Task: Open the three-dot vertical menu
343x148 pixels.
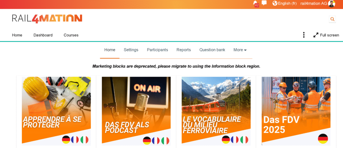Action: click(x=303, y=35)
